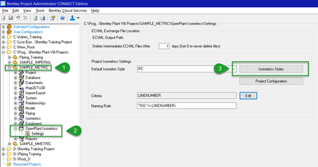
Task: Select the Equipment tree item
Action: 33,124
